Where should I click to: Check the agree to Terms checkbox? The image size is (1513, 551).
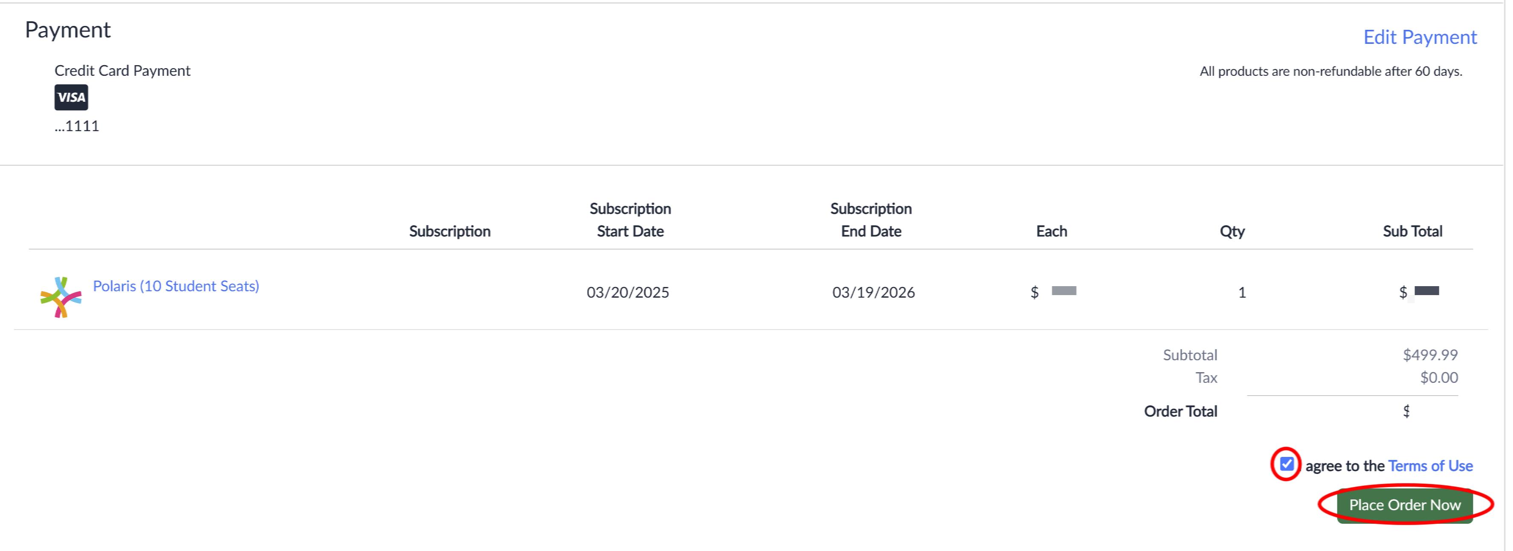[x=1286, y=464]
